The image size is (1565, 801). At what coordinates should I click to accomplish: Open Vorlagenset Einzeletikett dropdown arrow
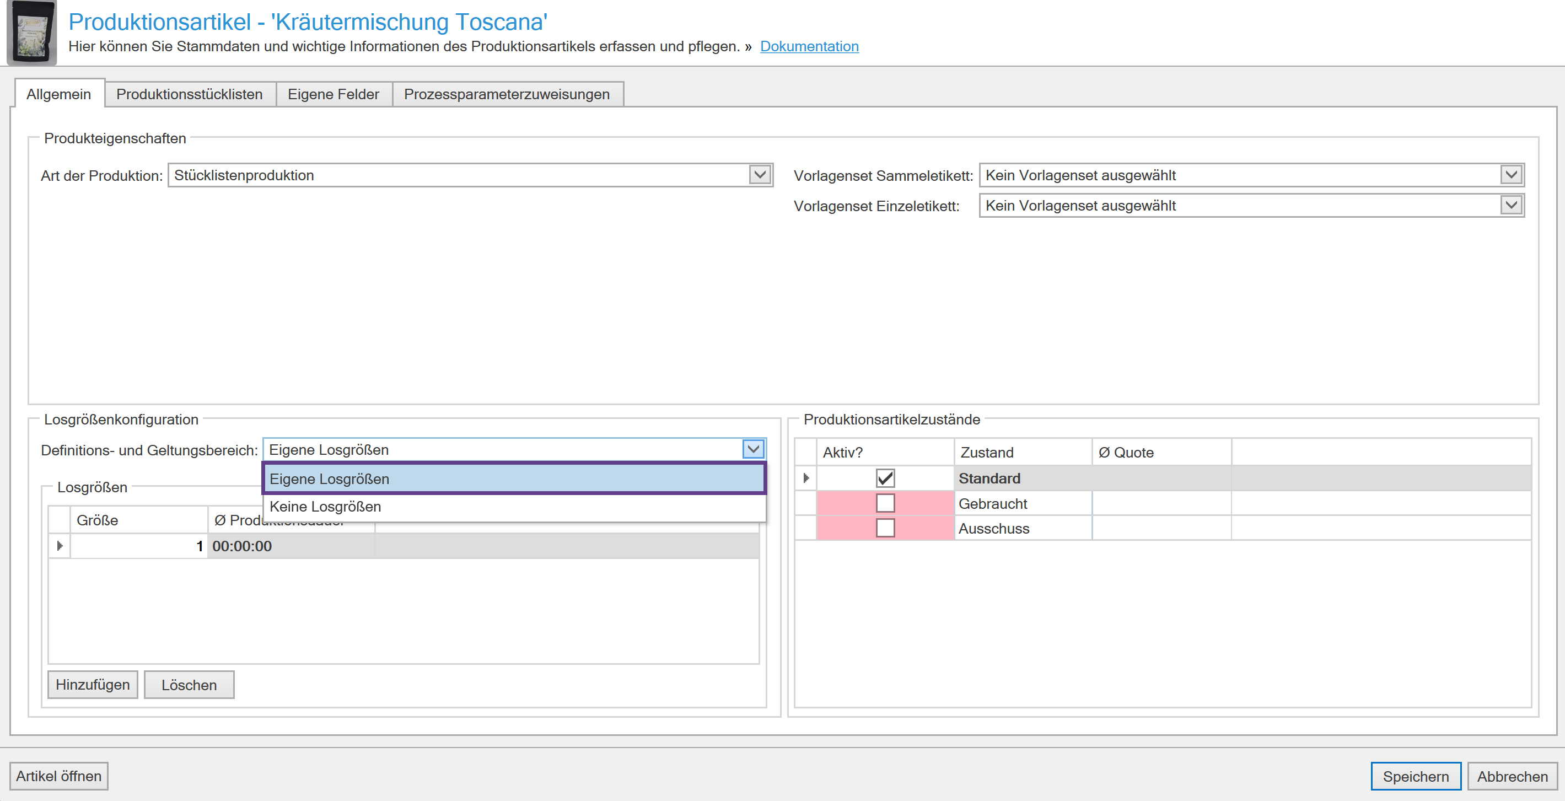coord(1511,206)
